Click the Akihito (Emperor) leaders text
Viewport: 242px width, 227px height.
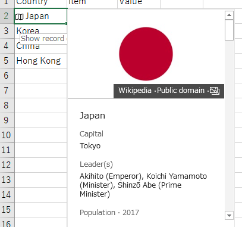click(143, 185)
